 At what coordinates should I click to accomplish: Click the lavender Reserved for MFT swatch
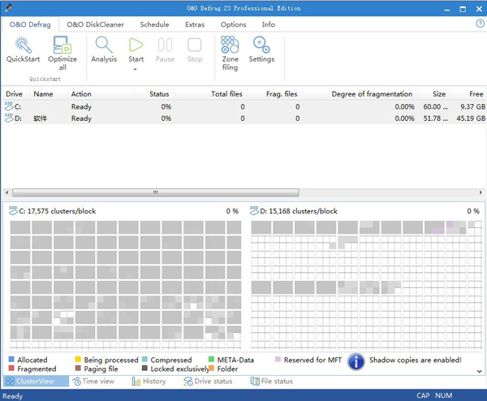(278, 360)
